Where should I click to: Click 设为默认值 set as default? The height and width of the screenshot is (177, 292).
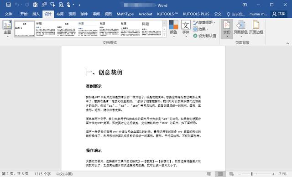pos(204,36)
